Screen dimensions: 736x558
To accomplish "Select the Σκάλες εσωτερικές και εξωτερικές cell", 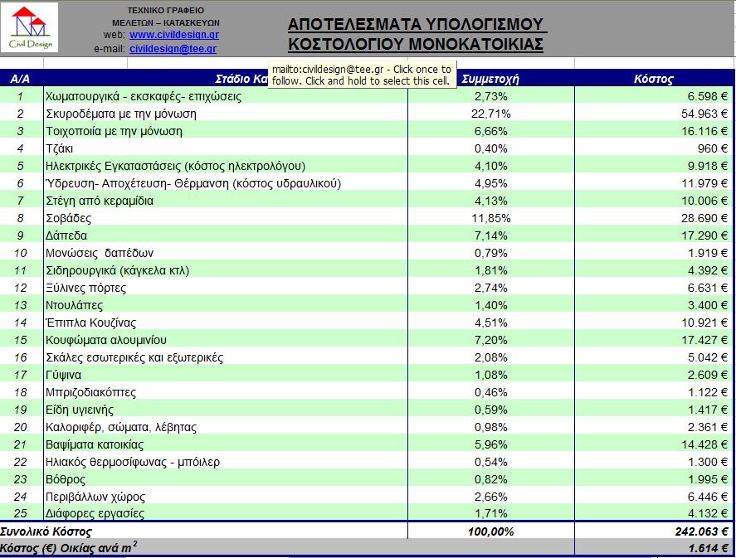I will click(226, 357).
